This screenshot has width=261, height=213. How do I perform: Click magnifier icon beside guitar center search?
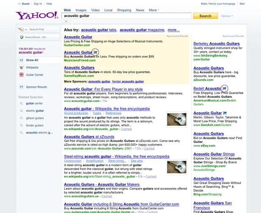click(21, 104)
